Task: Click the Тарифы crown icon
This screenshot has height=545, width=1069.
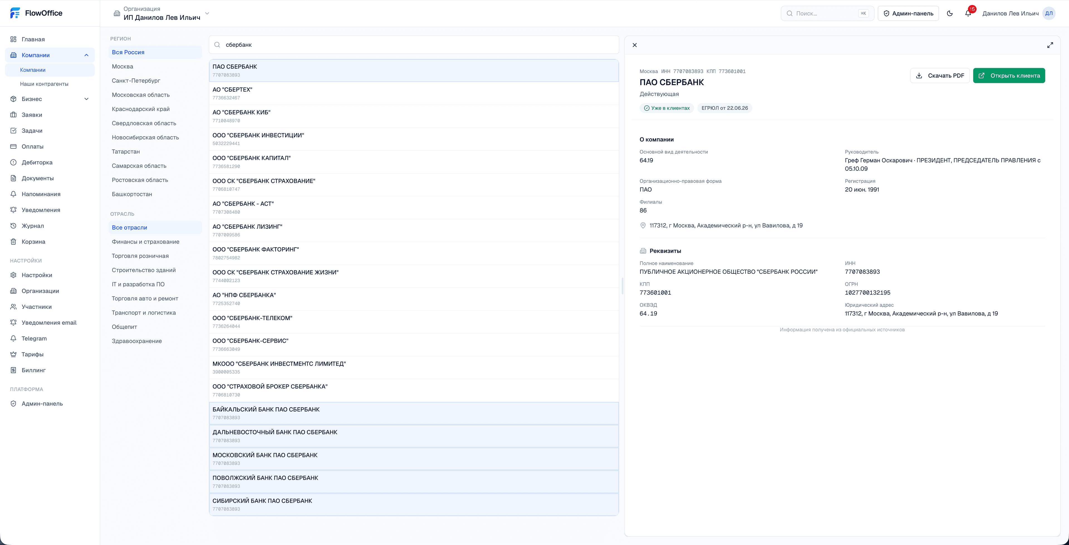Action: [13, 354]
